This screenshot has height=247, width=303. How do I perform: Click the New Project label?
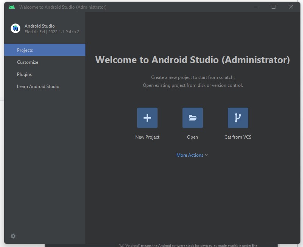(147, 137)
